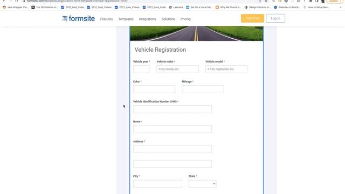
Task: Open the Features menu
Action: click(x=107, y=19)
